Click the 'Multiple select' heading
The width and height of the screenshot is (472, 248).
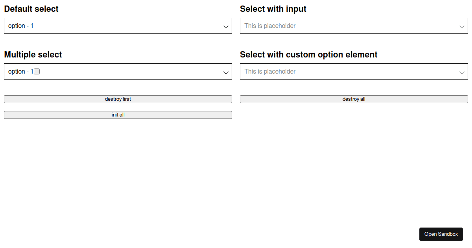[x=33, y=55]
